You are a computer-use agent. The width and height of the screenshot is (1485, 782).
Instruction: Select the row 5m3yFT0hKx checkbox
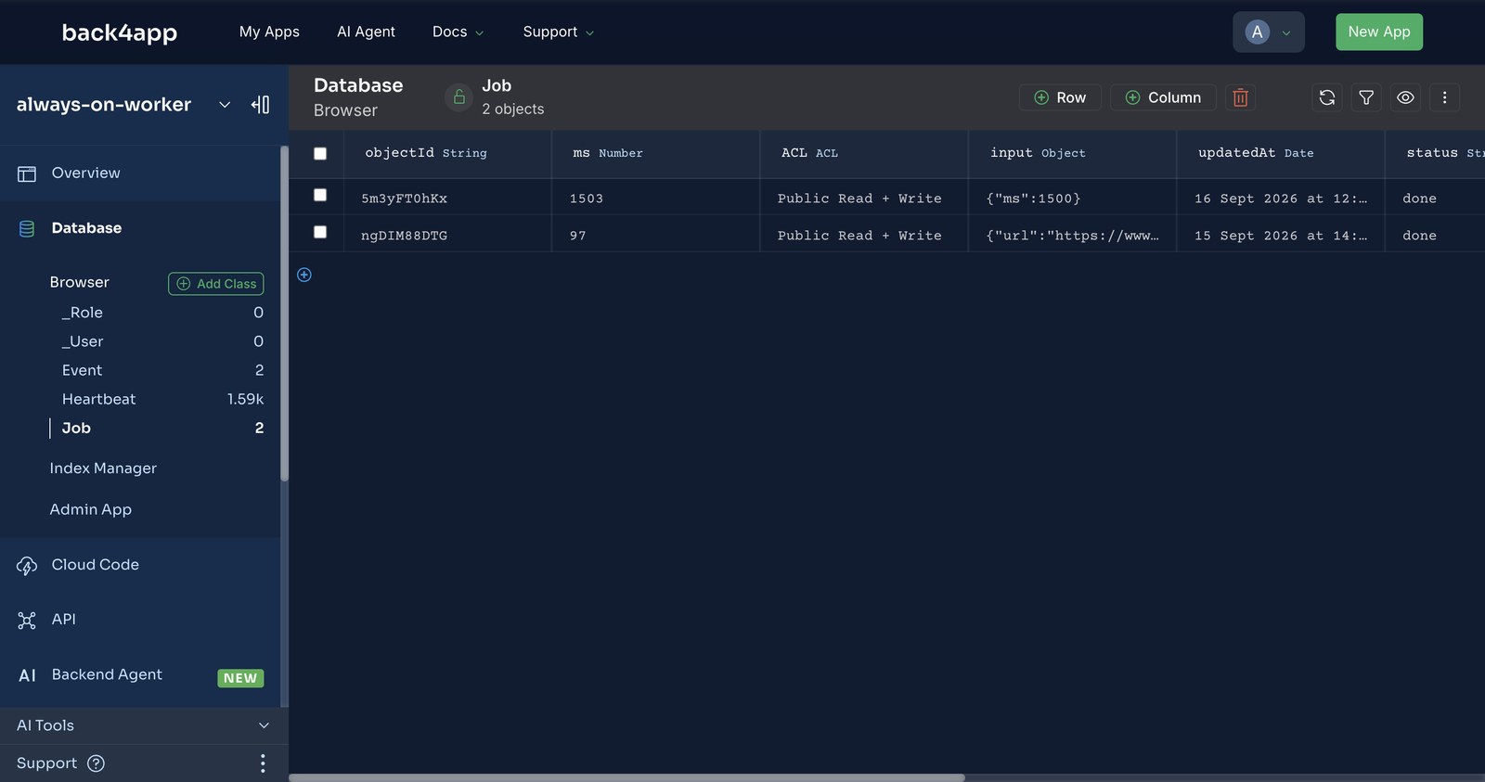pos(320,195)
